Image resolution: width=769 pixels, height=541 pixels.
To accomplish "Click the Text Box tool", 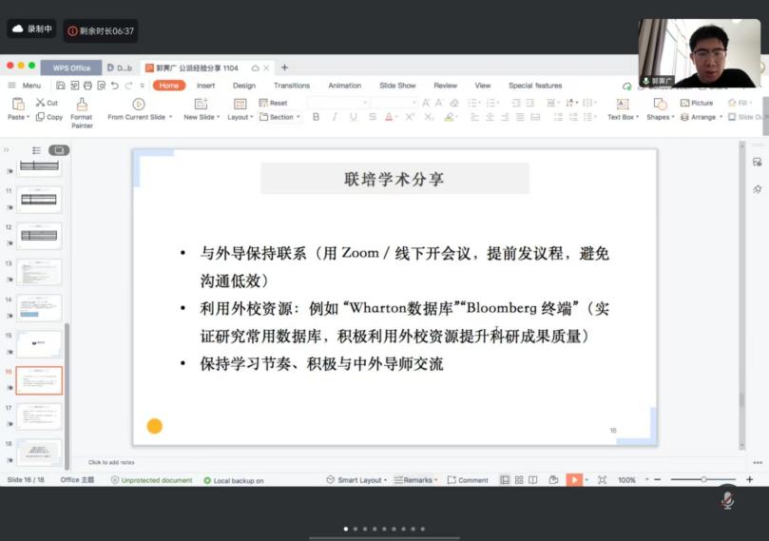I will 621,105.
